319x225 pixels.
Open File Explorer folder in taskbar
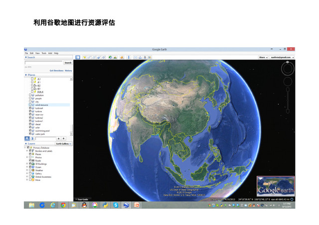pos(31,205)
